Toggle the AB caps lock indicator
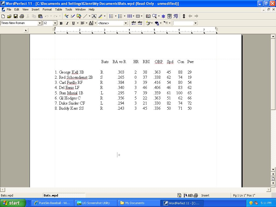 (190, 195)
